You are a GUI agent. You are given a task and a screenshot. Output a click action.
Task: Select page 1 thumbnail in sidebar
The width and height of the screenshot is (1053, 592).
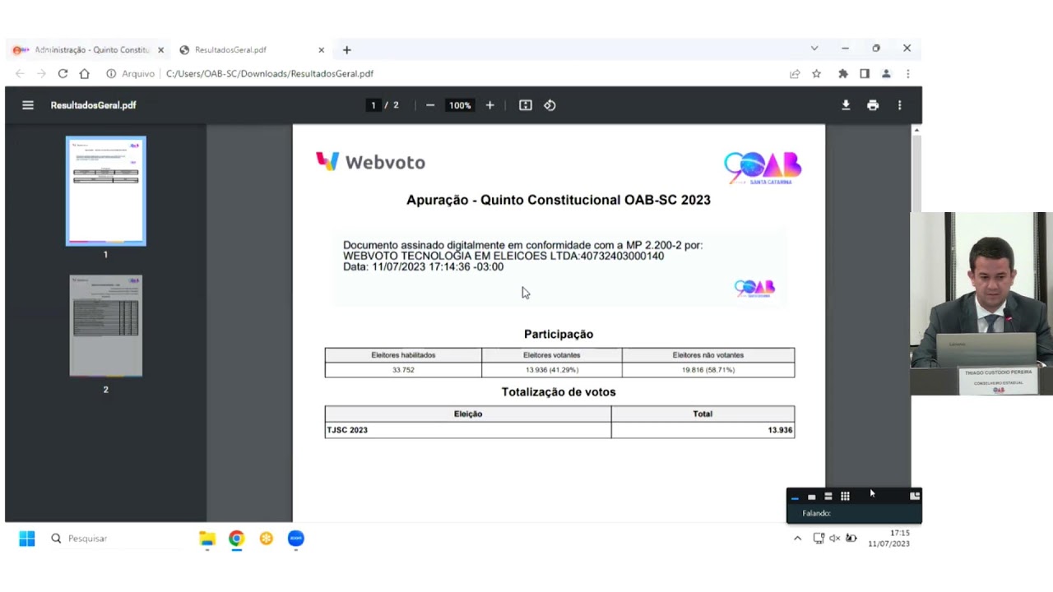(x=105, y=191)
